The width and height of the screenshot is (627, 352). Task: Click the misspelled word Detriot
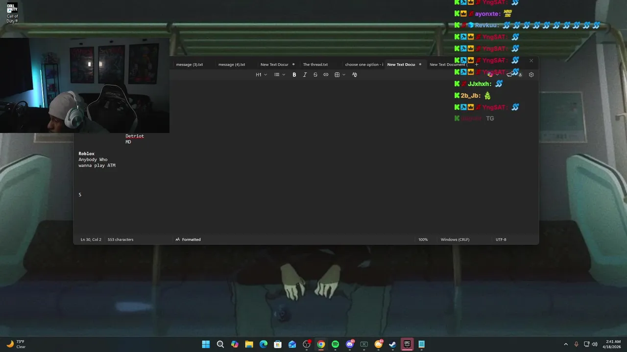pyautogui.click(x=135, y=136)
